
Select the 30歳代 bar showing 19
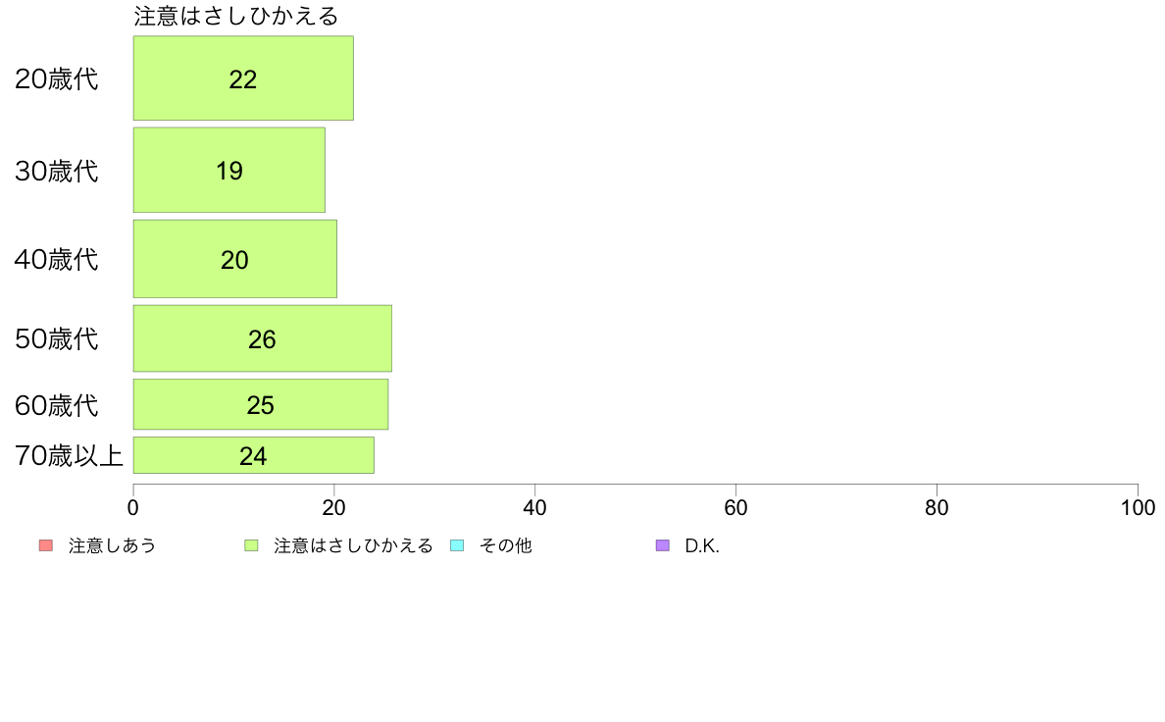229,171
